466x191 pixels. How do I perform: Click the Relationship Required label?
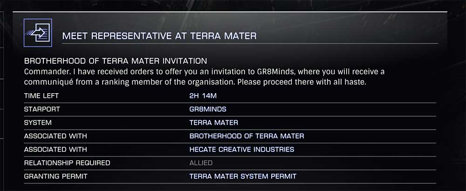67,163
